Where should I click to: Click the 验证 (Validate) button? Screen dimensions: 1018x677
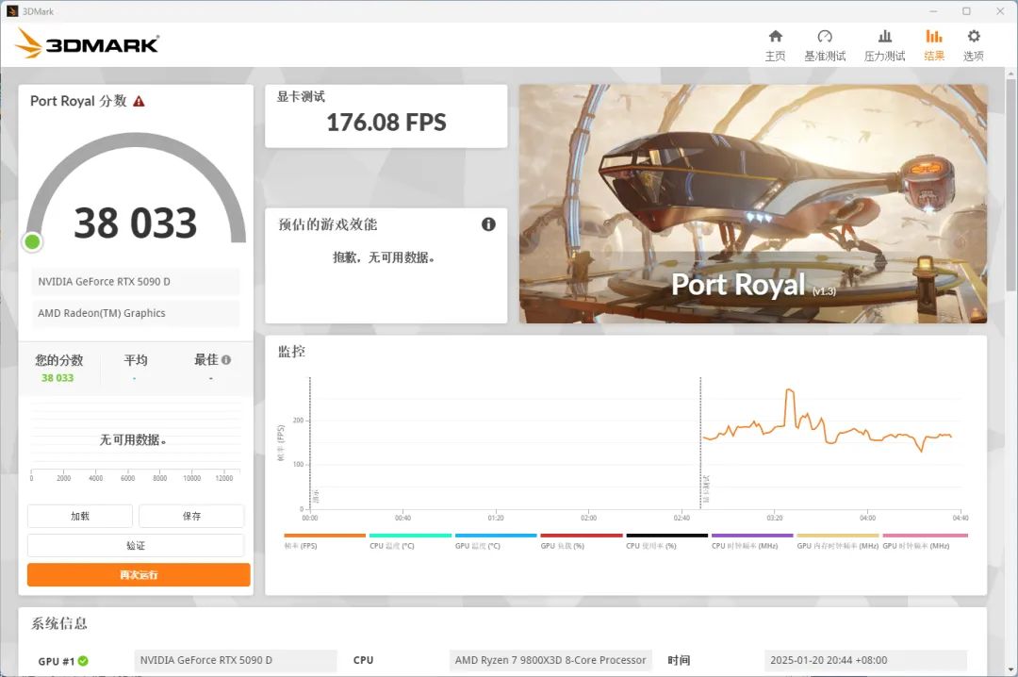pyautogui.click(x=136, y=545)
